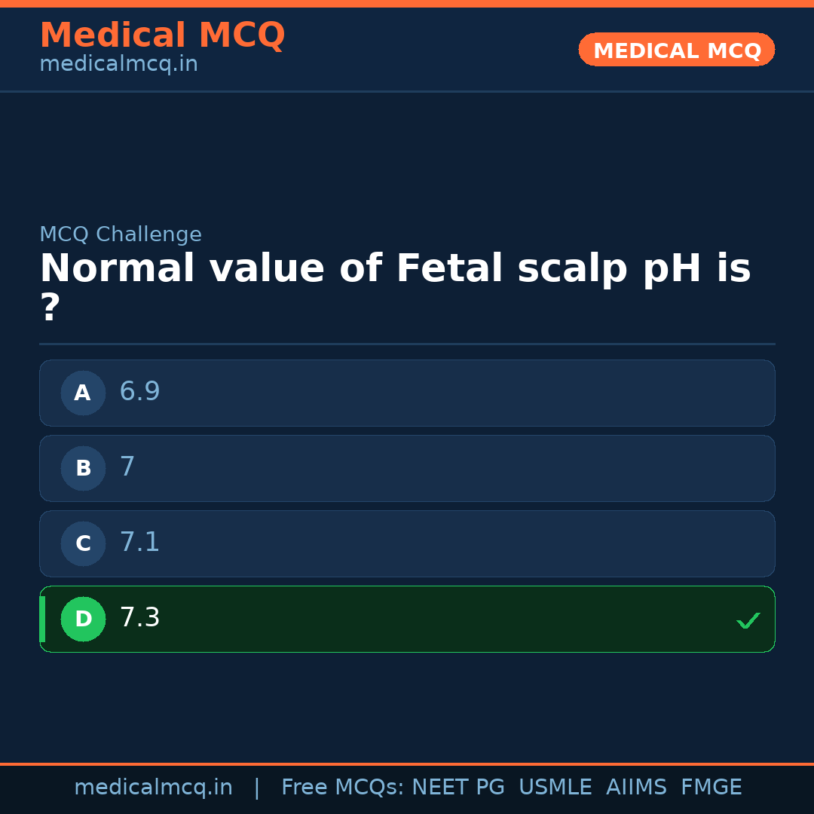Select answer option C showing 7.1

tap(407, 543)
